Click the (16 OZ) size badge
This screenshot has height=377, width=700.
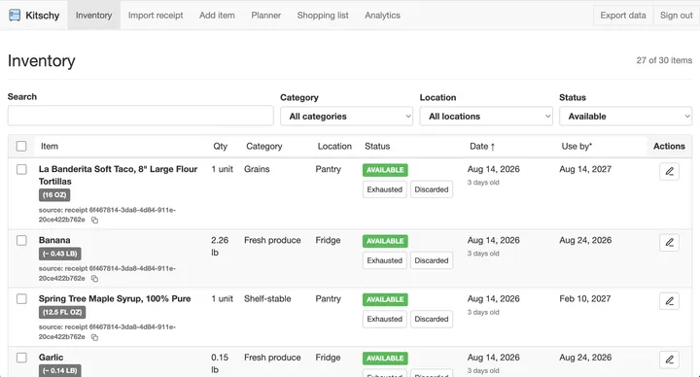[54, 195]
